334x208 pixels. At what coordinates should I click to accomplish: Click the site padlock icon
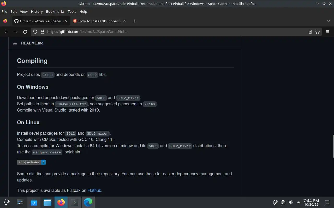click(x=43, y=32)
